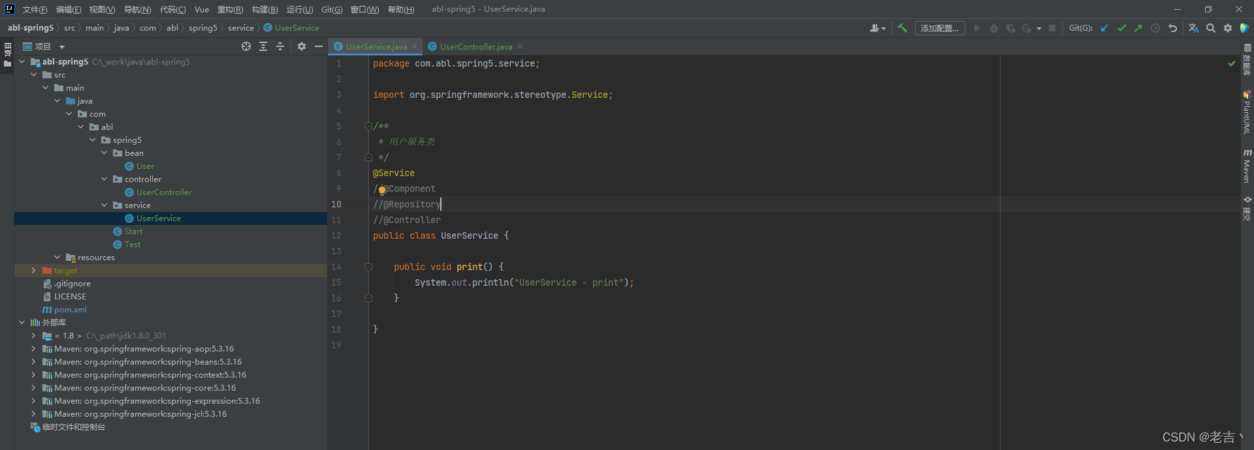1254x450 pixels.
Task: Click the Run play icon
Action: click(x=977, y=28)
